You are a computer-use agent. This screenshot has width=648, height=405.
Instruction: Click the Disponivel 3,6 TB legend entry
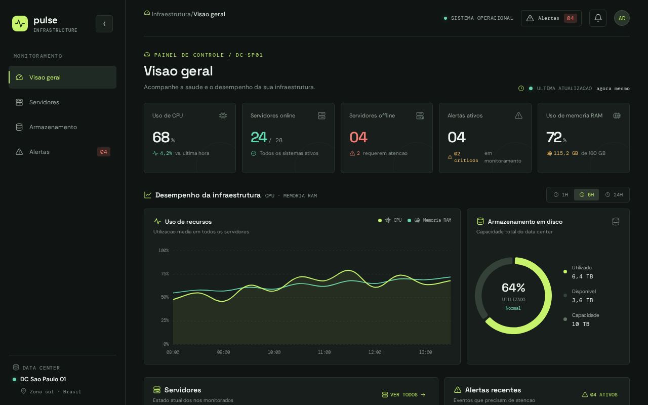click(x=580, y=296)
